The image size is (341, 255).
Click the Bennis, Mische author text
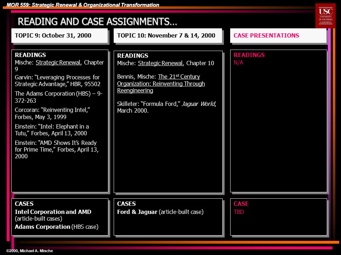136,76
